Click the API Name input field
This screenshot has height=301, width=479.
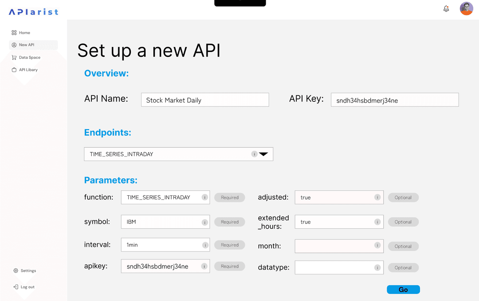pos(205,100)
